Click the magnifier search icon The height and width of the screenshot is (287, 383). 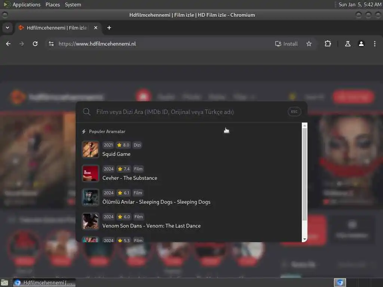tap(86, 112)
